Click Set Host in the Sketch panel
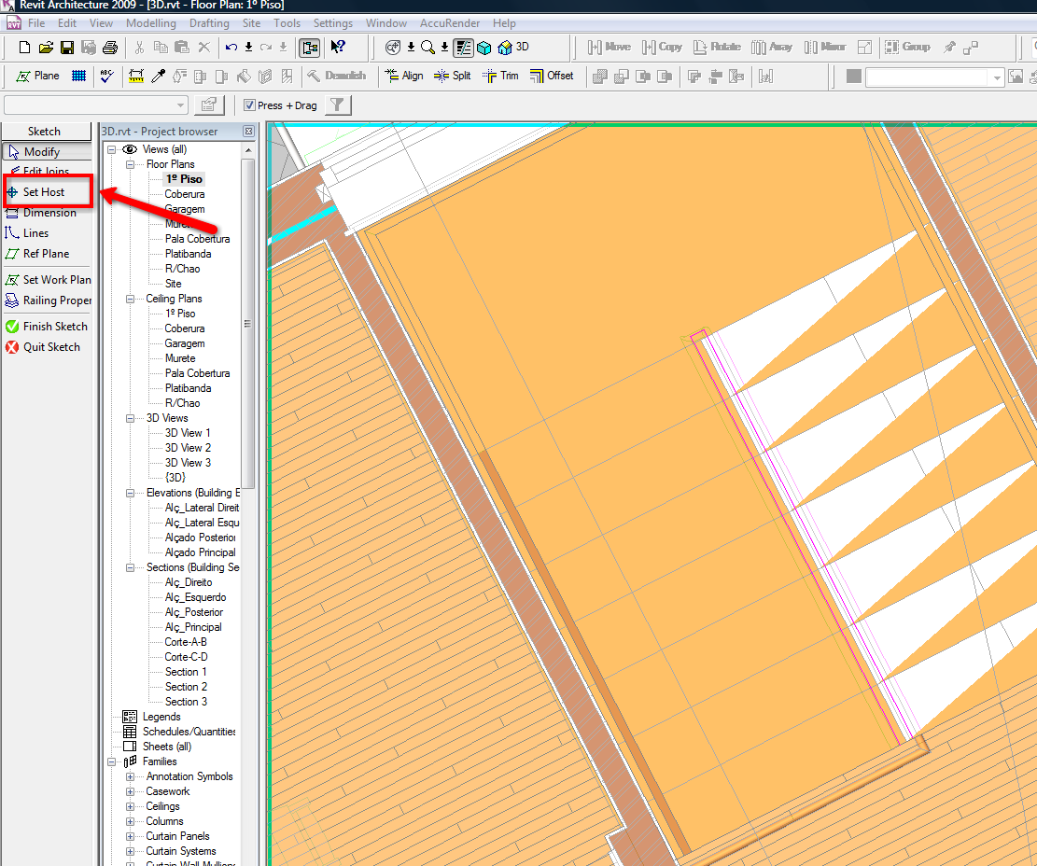 coord(43,192)
